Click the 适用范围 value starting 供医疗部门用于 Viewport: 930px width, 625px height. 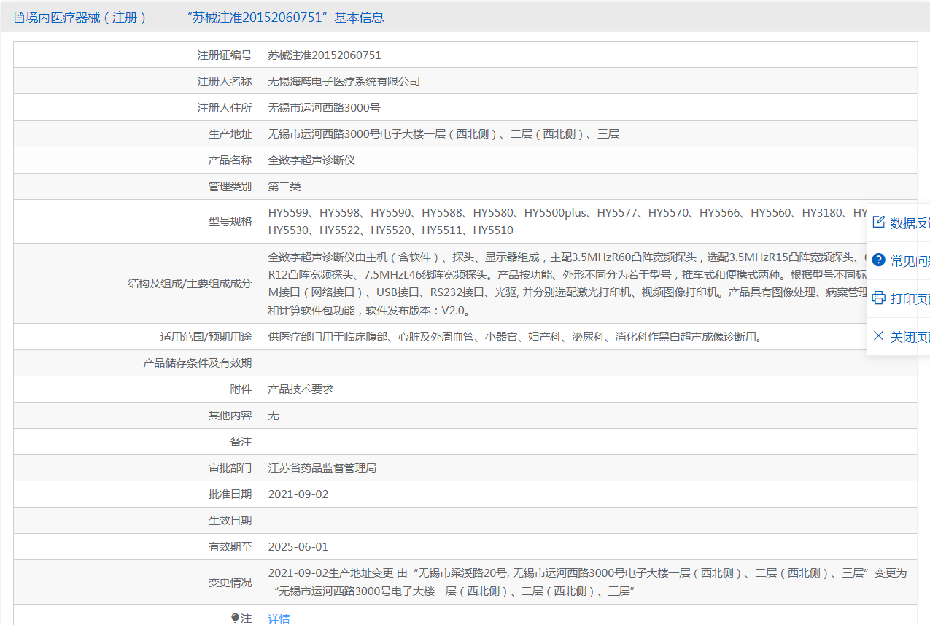[515, 336]
